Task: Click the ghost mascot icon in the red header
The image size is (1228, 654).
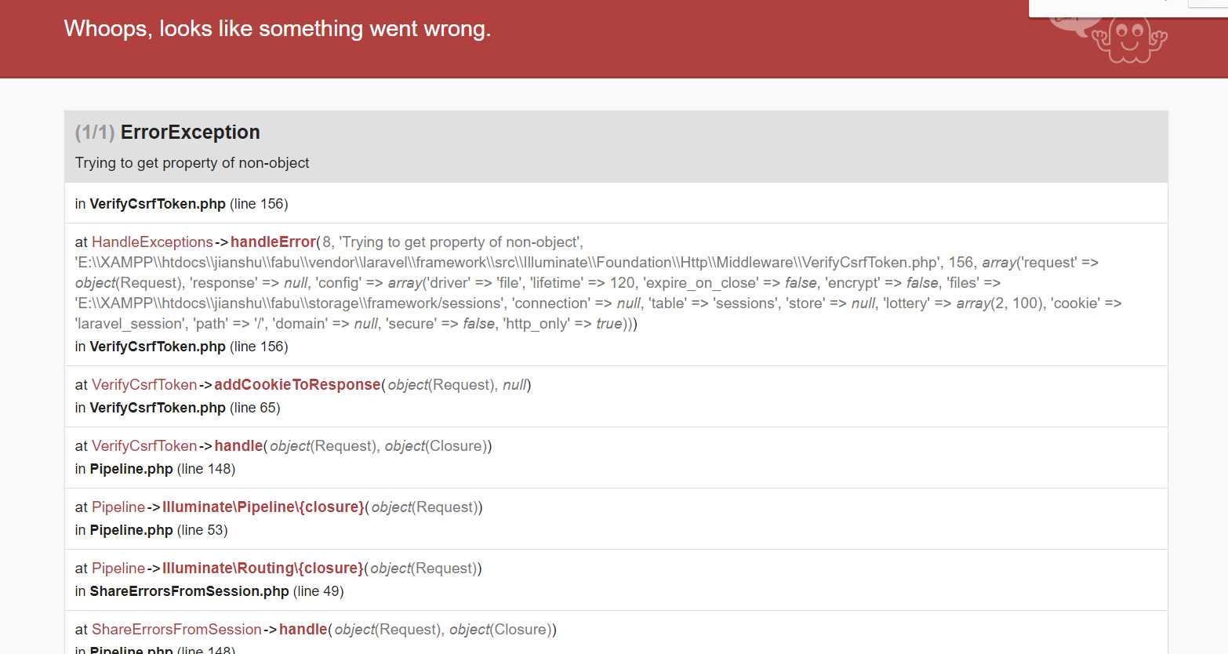Action: point(1129,39)
